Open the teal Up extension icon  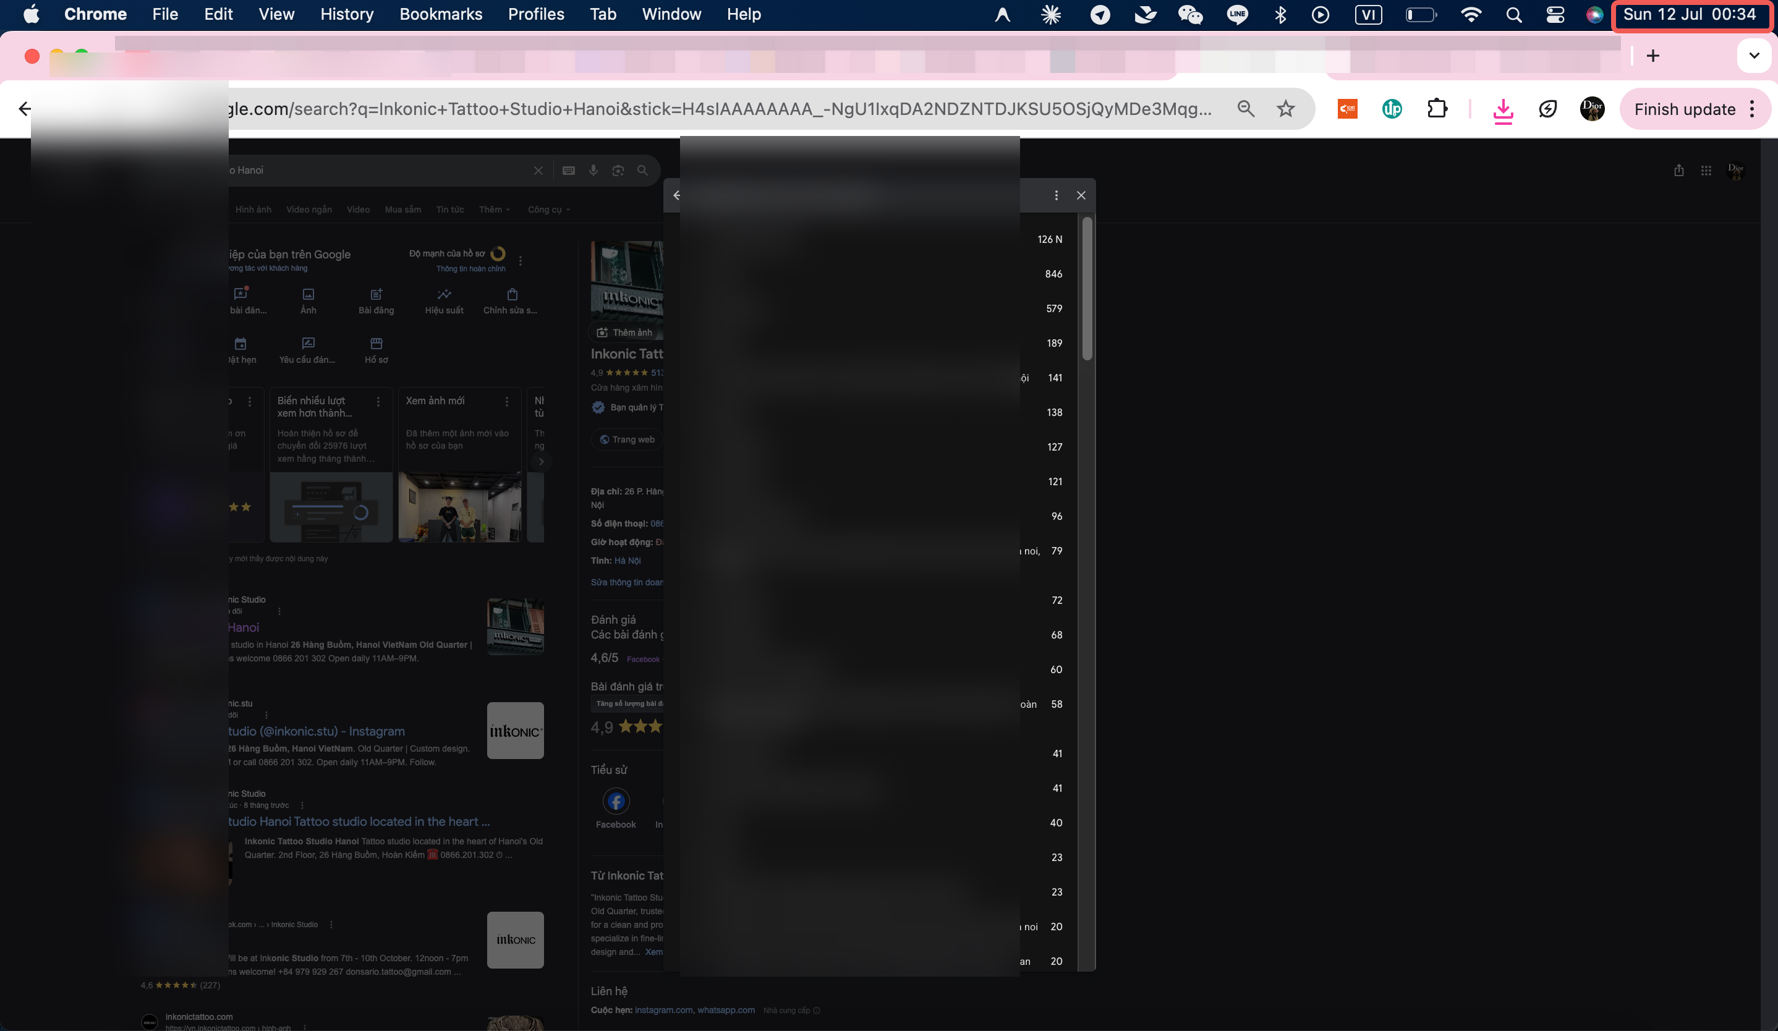(1392, 109)
